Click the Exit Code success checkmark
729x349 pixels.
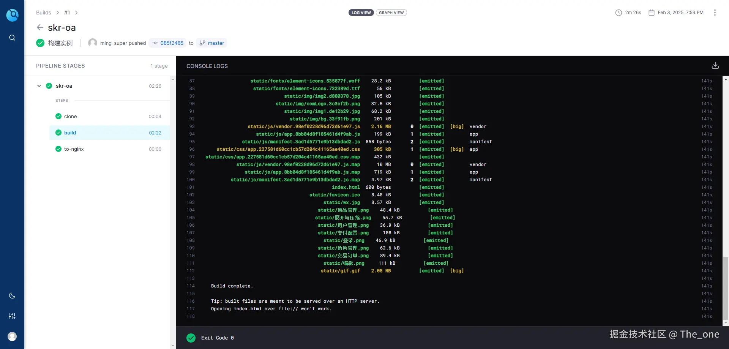[191, 338]
